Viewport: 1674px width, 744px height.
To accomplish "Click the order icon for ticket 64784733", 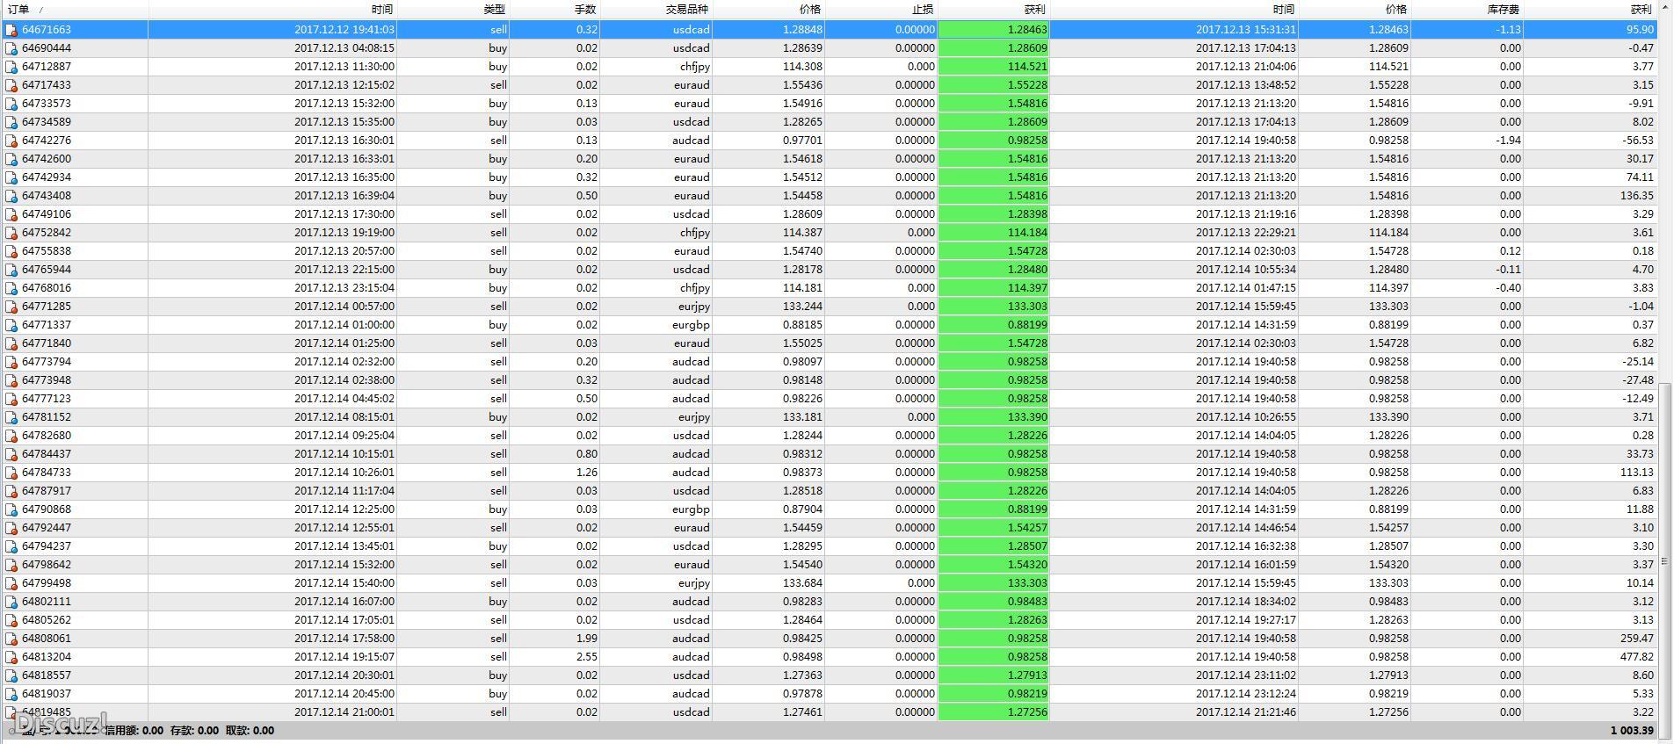I will pyautogui.click(x=11, y=473).
